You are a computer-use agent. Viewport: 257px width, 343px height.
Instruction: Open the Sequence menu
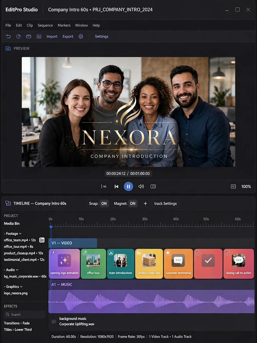coord(45,25)
